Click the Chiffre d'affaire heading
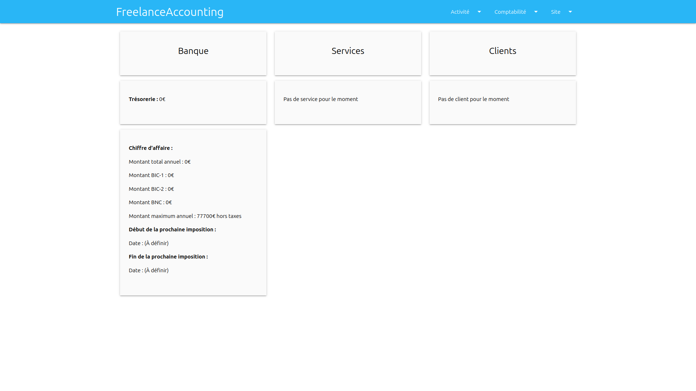This screenshot has width=696, height=391. pos(150,148)
